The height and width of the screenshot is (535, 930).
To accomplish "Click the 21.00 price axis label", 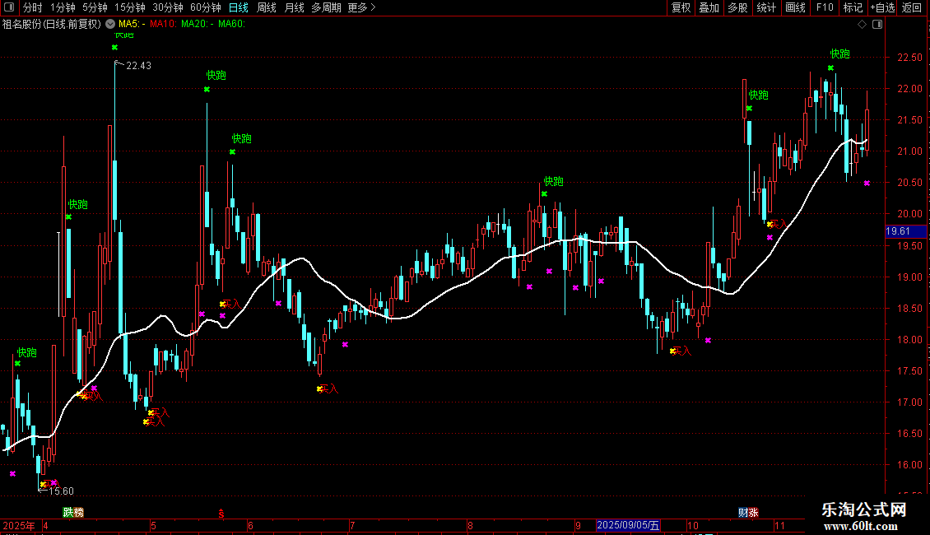I will click(909, 151).
